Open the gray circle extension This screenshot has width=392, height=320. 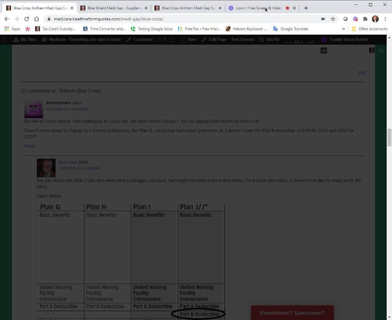tap(345, 19)
